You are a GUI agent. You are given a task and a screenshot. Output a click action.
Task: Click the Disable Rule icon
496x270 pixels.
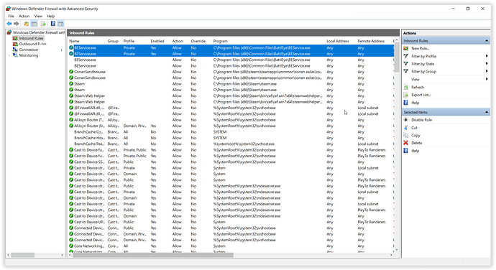coord(406,120)
